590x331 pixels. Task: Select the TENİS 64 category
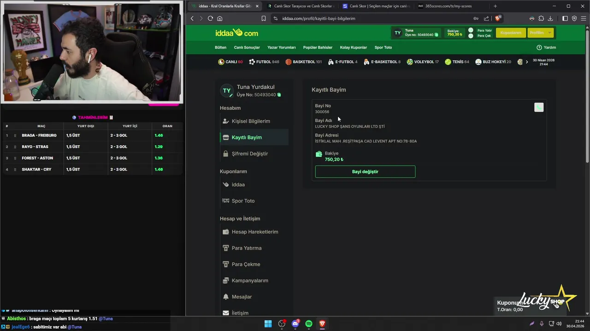pyautogui.click(x=457, y=62)
